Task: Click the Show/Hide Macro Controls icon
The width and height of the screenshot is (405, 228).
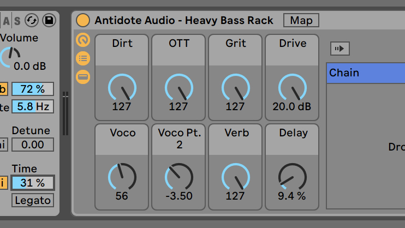Action: (83, 40)
